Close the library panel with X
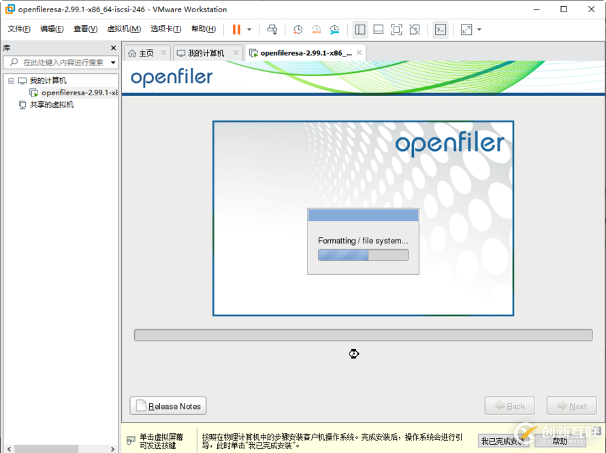Image resolution: width=606 pixels, height=453 pixels. 114,48
